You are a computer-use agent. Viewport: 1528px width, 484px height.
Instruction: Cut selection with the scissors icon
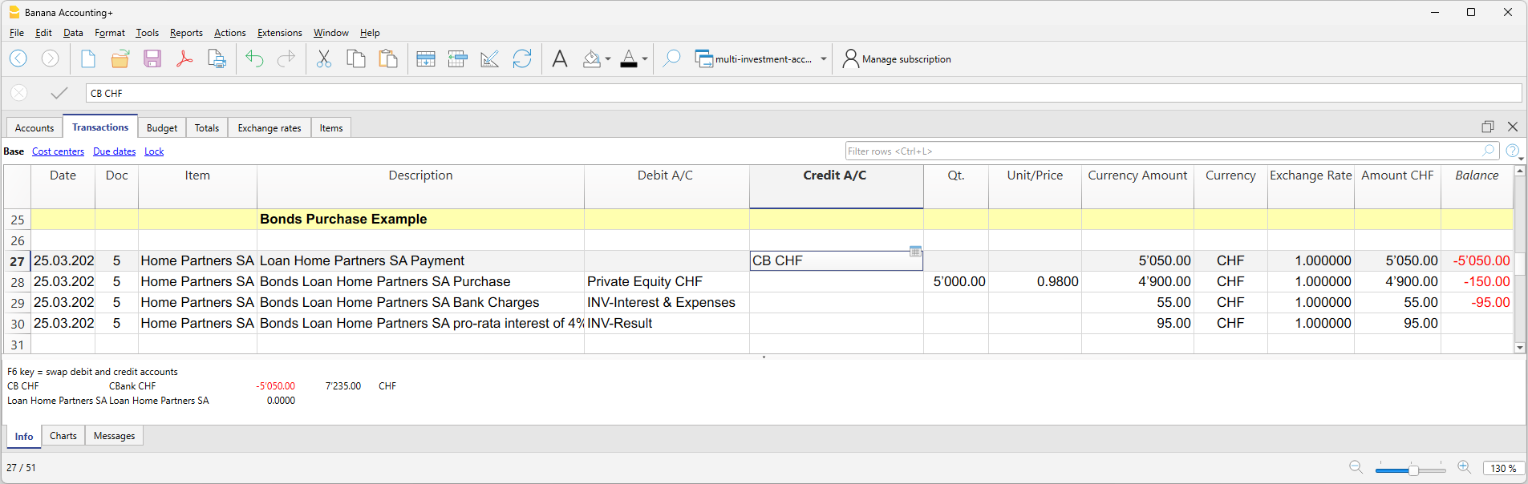click(324, 58)
